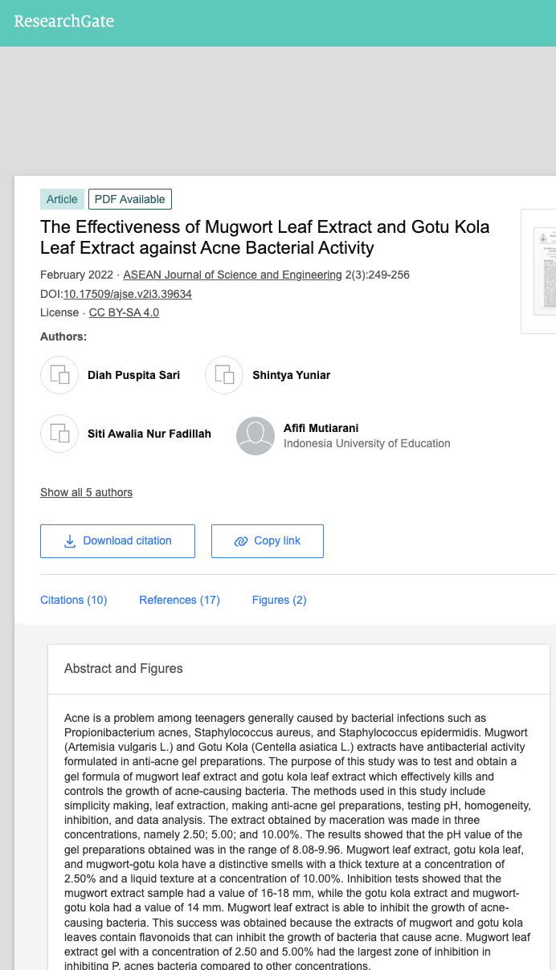Click Diah Puspita Sari's avatar icon
This screenshot has width=556, height=970.
click(x=59, y=375)
